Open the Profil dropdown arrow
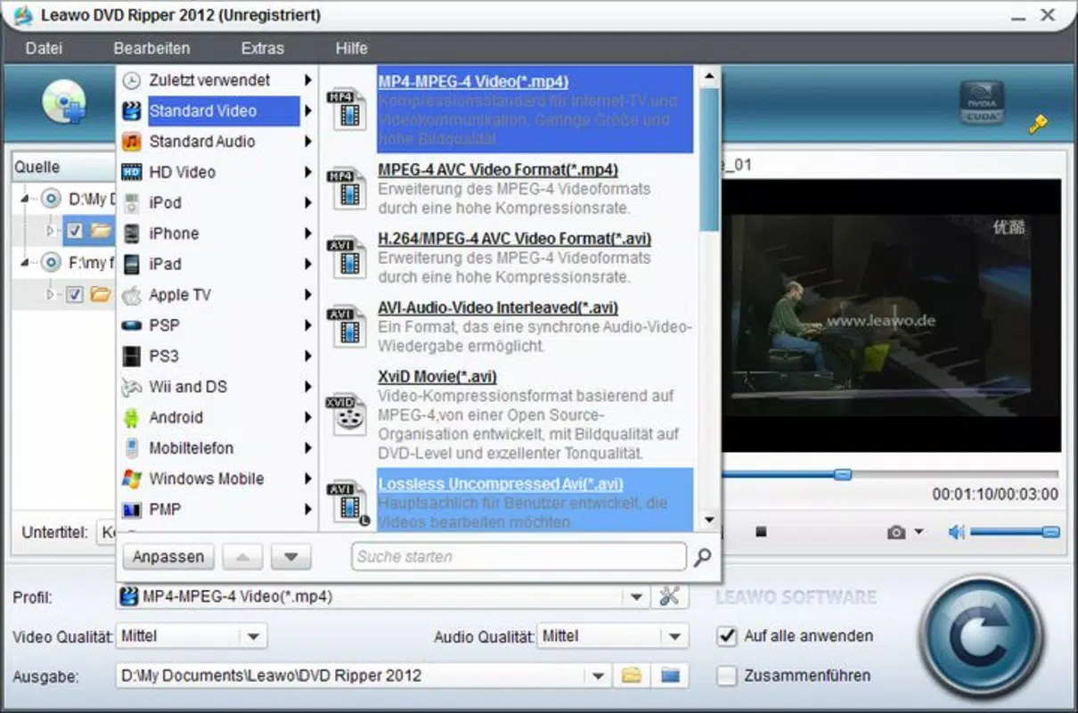The image size is (1078, 713). 637,597
